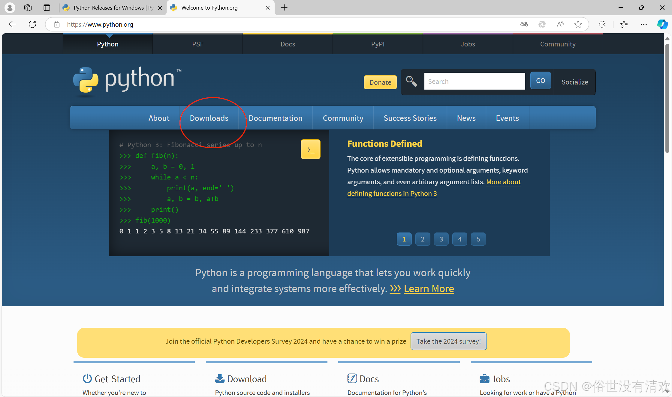672x397 pixels.
Task: Open the PyPI top navigation item
Action: click(378, 44)
